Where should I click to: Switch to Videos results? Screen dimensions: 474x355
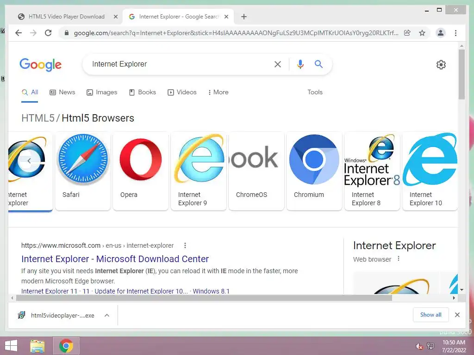(x=182, y=92)
